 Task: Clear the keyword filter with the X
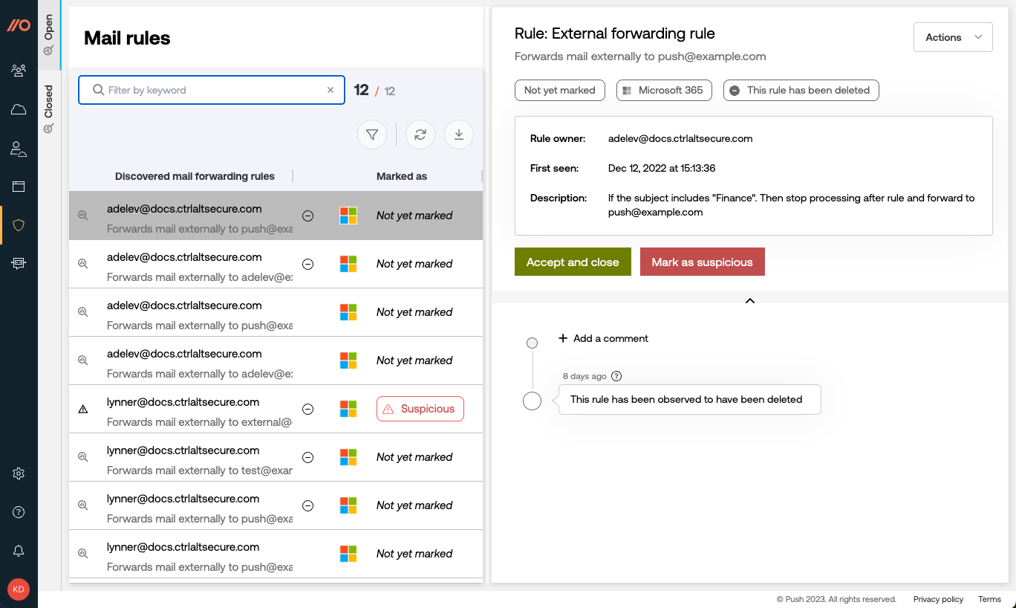pos(330,90)
